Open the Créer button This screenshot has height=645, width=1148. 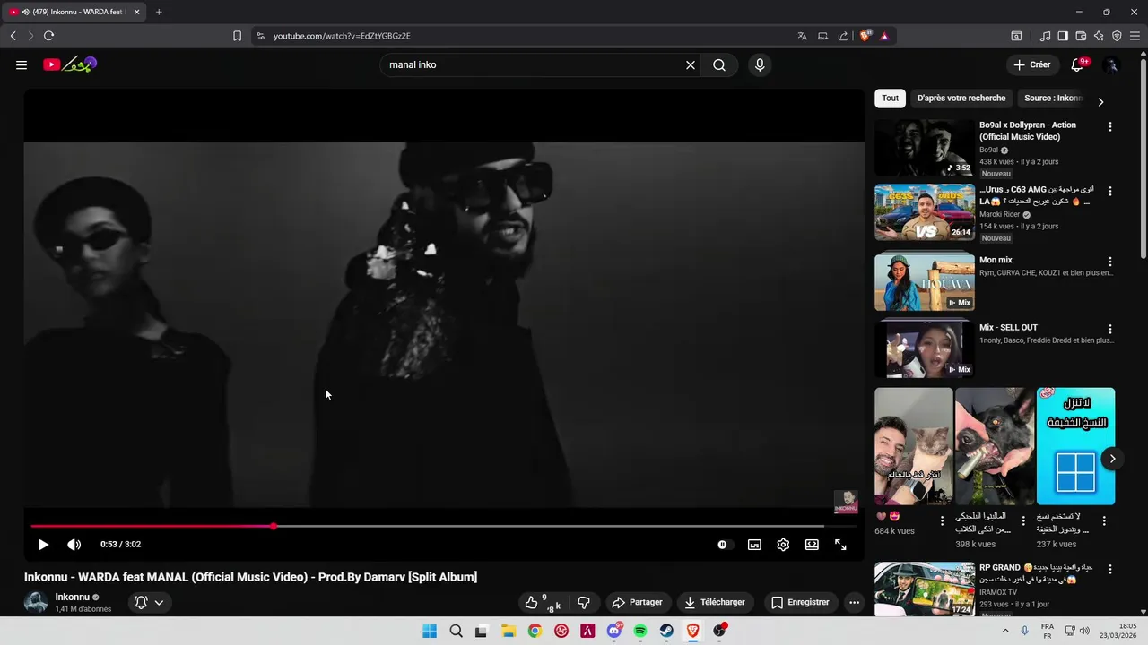tap(1032, 64)
